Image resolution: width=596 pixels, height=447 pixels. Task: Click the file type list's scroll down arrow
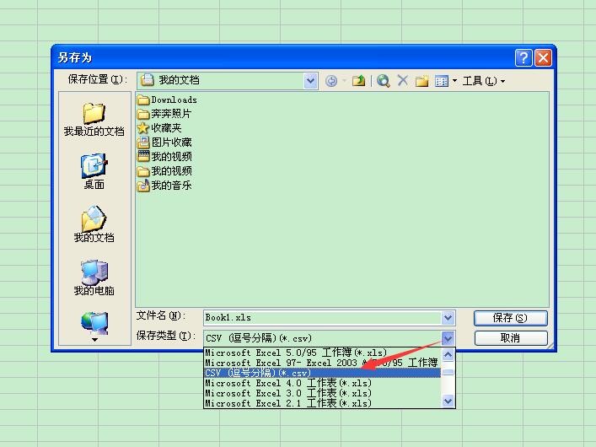[448, 401]
